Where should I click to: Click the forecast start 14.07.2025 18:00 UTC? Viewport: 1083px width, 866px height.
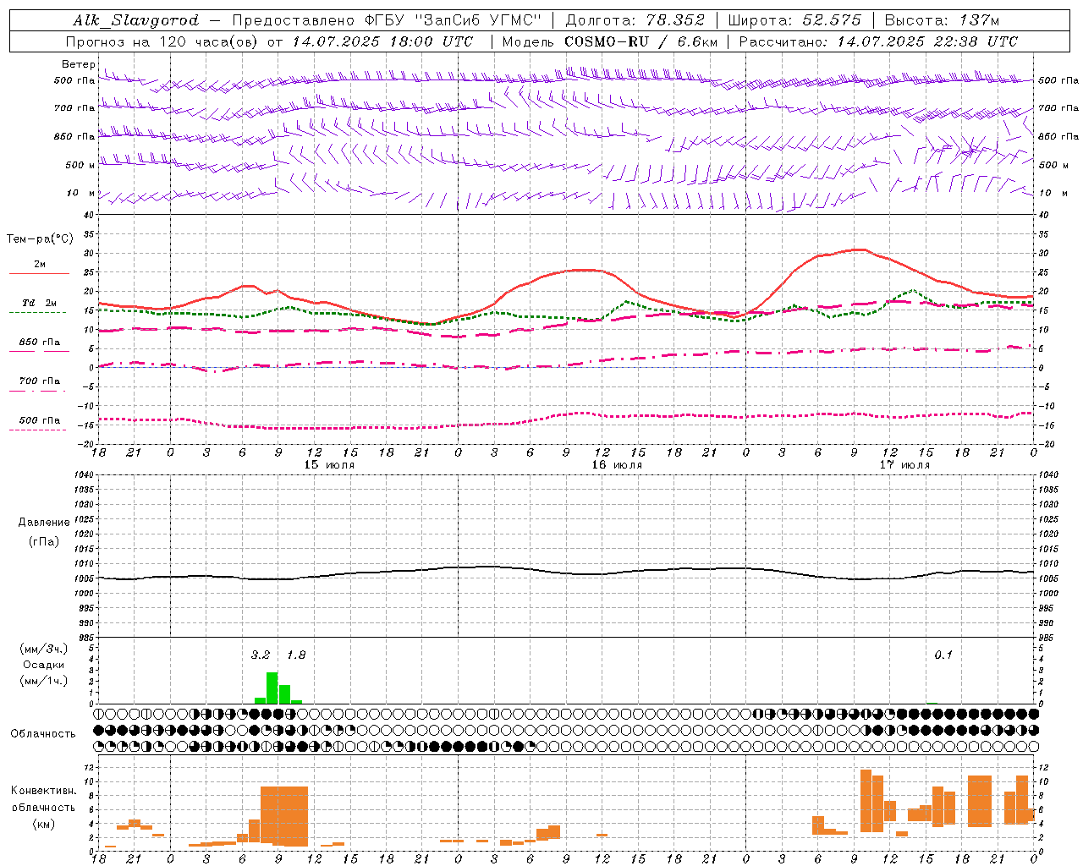tap(382, 41)
